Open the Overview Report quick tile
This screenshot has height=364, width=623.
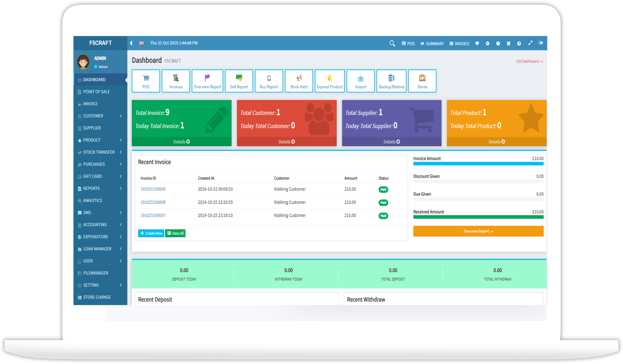[x=207, y=81]
